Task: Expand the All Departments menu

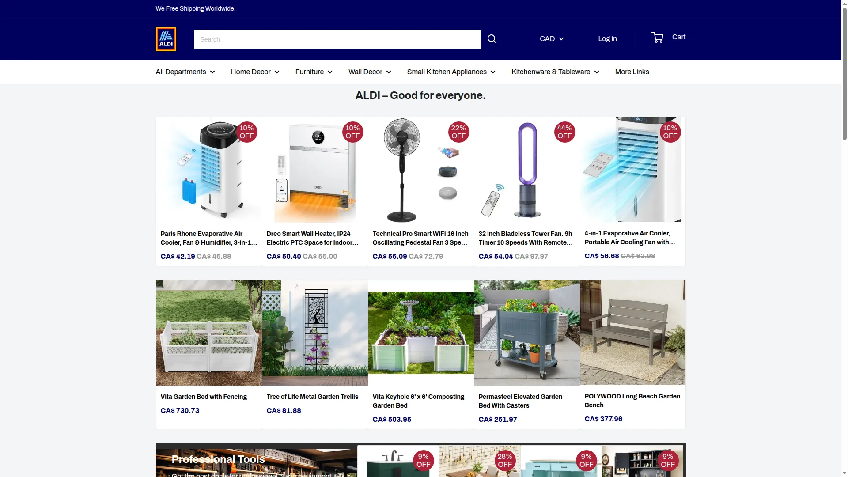Action: click(185, 72)
